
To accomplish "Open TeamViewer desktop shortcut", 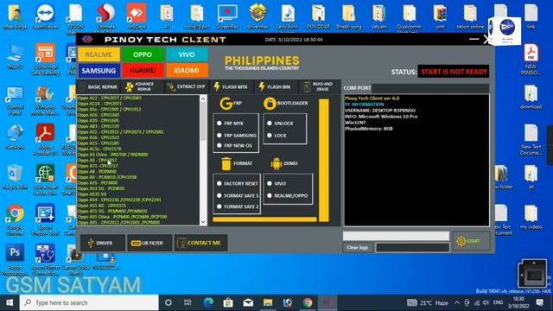I will click(45, 16).
